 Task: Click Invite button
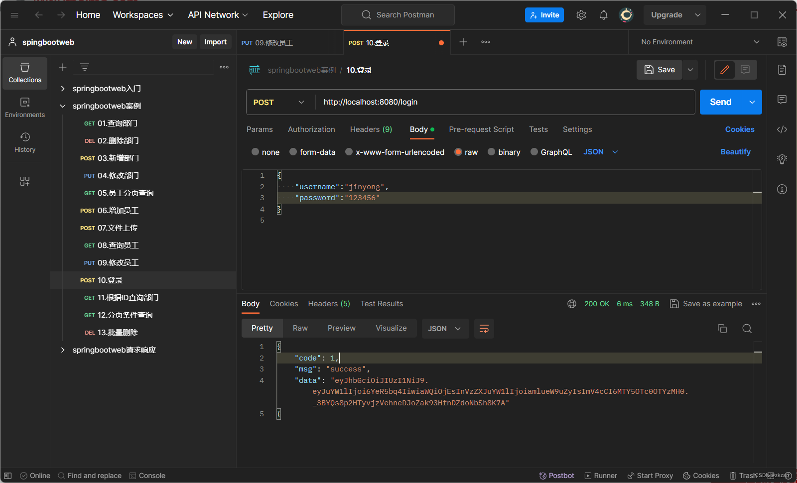tap(544, 15)
